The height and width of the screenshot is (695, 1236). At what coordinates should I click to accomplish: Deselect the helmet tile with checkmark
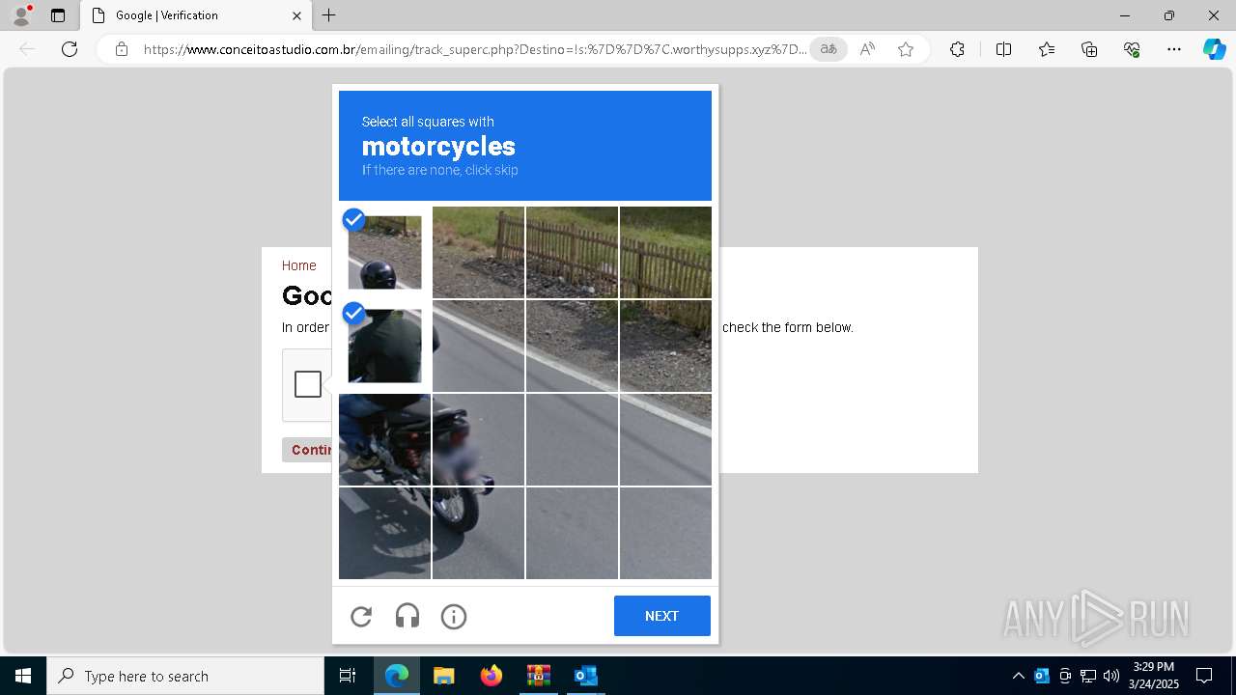tap(384, 252)
